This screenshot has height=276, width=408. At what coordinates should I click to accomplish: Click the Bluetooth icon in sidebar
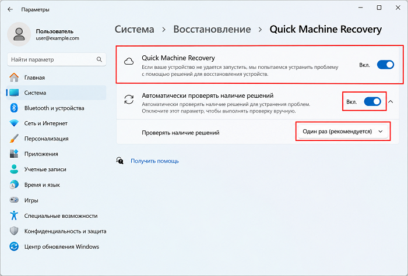click(14, 108)
